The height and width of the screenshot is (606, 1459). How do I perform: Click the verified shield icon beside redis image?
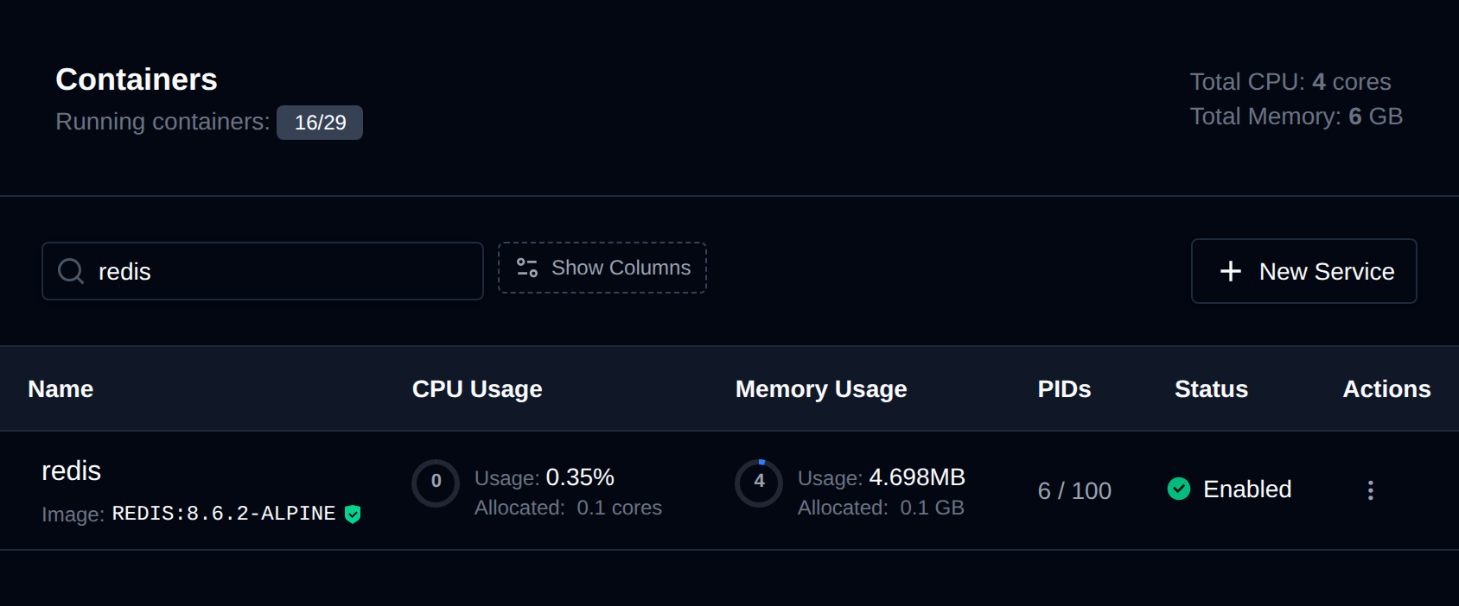click(353, 514)
